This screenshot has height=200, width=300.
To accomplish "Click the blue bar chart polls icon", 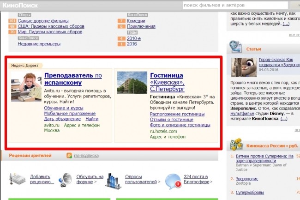I will 113,181.
